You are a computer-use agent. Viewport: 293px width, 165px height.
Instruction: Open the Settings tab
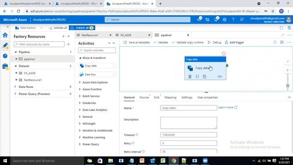[187, 98]
